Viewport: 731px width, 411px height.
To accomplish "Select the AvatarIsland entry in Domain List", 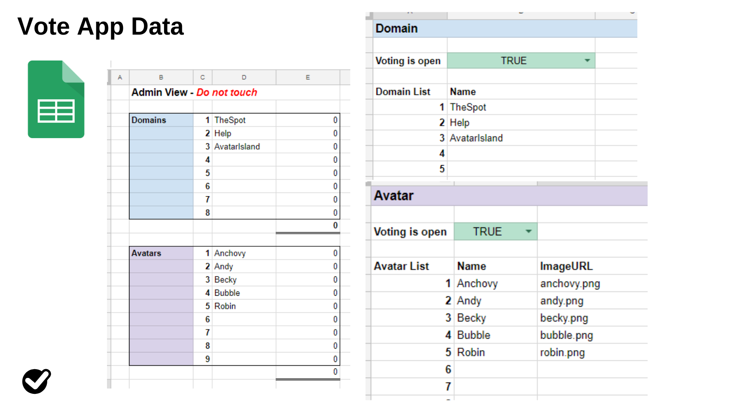I will click(476, 138).
